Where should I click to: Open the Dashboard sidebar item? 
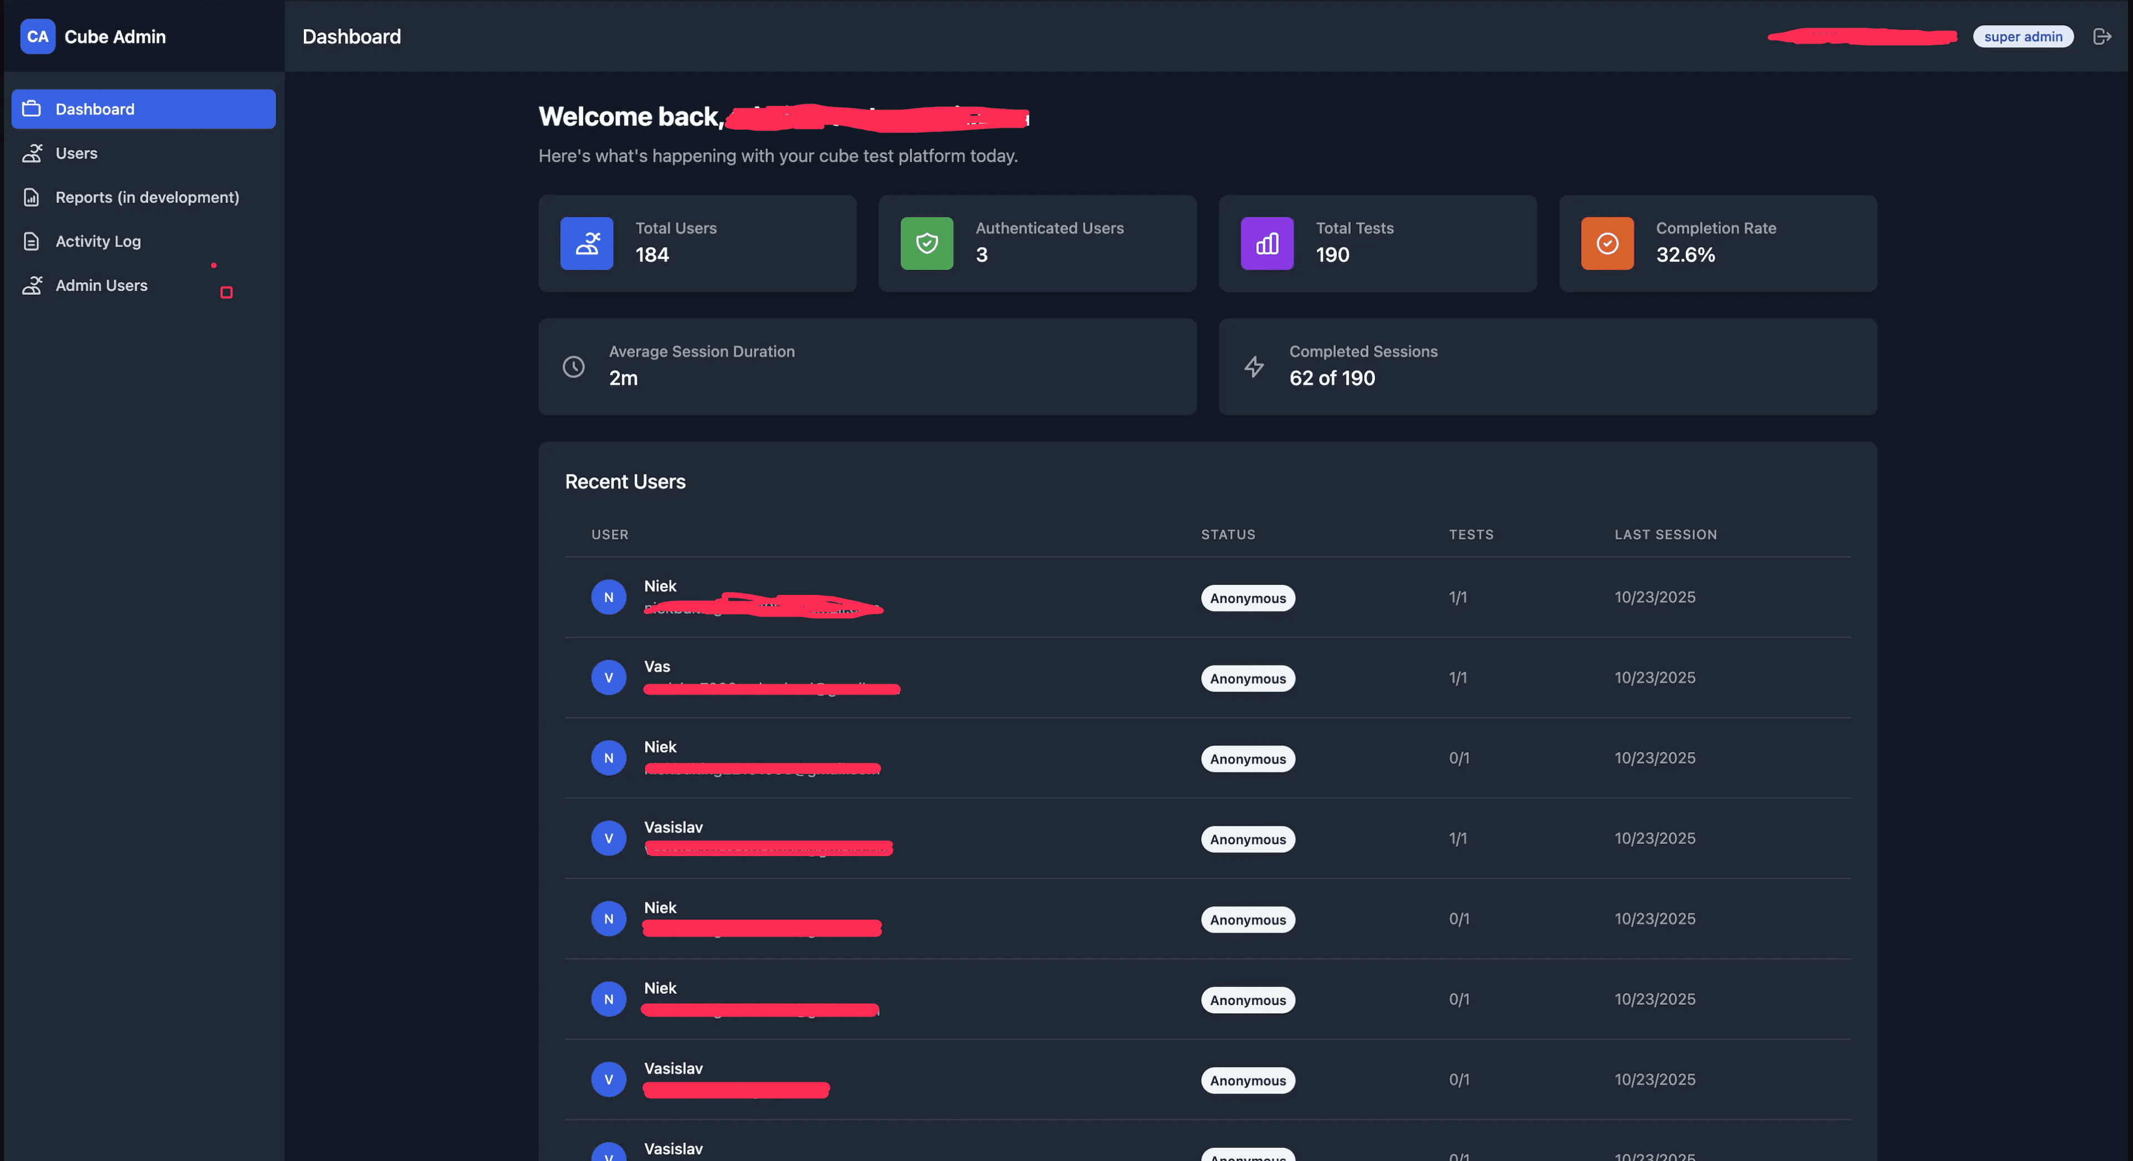coord(143,109)
